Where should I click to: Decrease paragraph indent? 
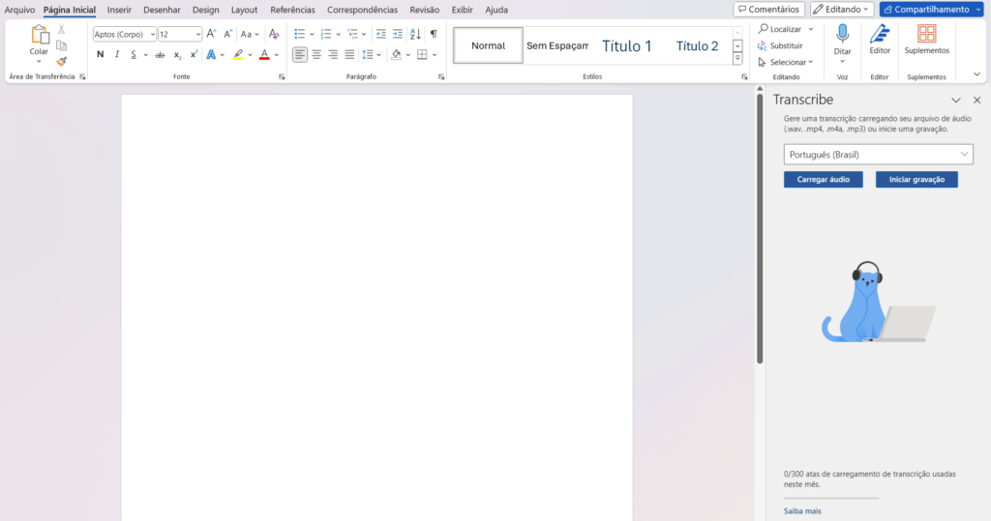[380, 34]
